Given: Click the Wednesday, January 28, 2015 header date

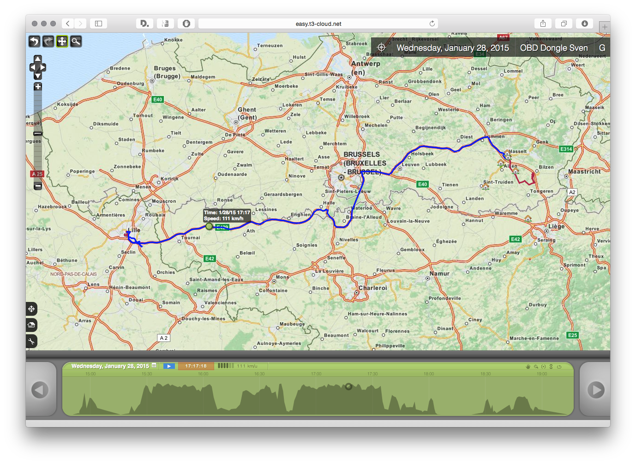Looking at the screenshot, I should pos(453,48).
